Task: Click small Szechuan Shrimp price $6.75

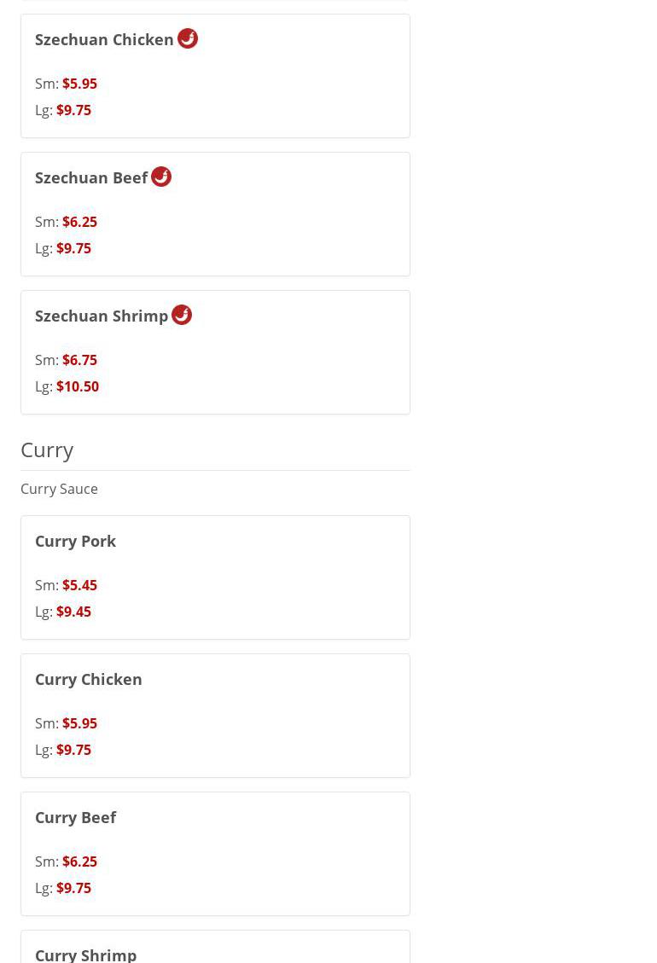Action: tap(79, 360)
